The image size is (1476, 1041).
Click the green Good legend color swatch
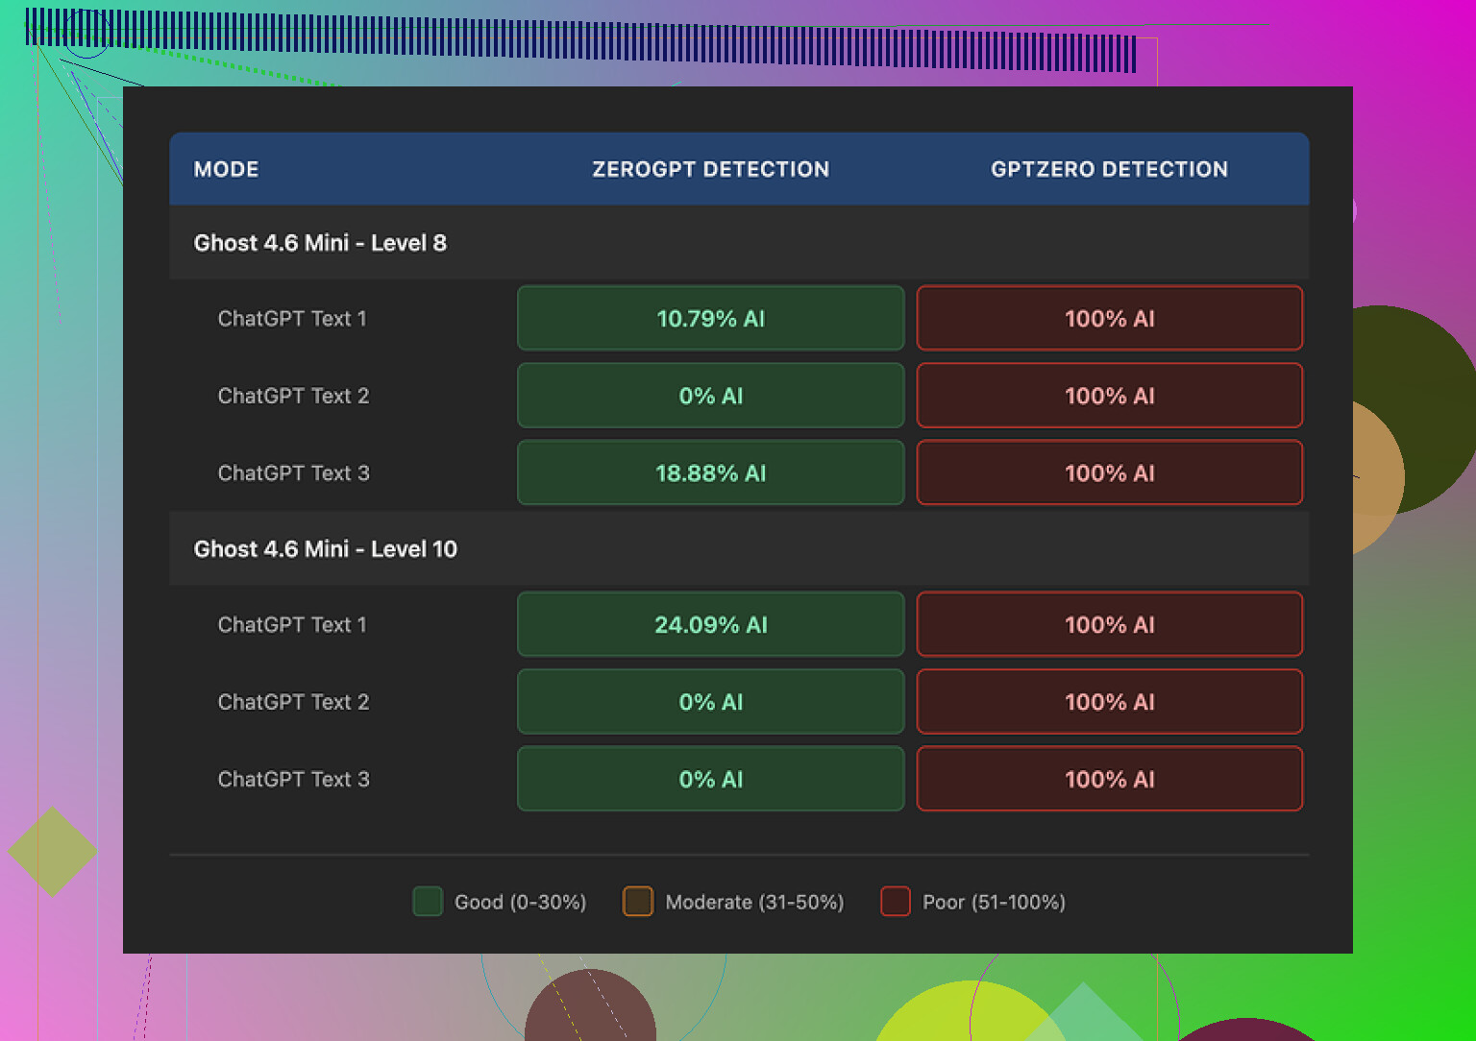tap(428, 902)
